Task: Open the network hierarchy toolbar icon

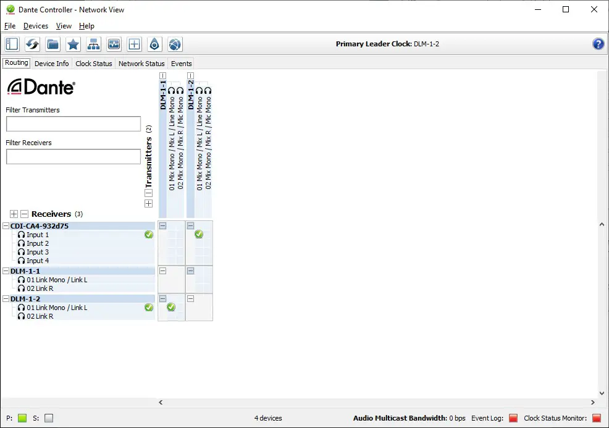Action: point(94,44)
